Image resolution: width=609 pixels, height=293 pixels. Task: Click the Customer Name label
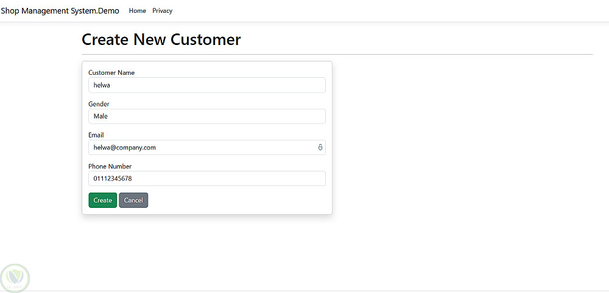click(111, 73)
